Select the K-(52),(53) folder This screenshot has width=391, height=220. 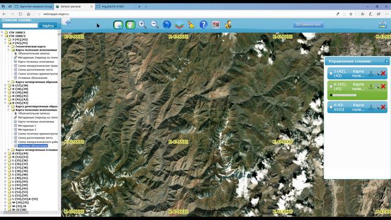20,157
